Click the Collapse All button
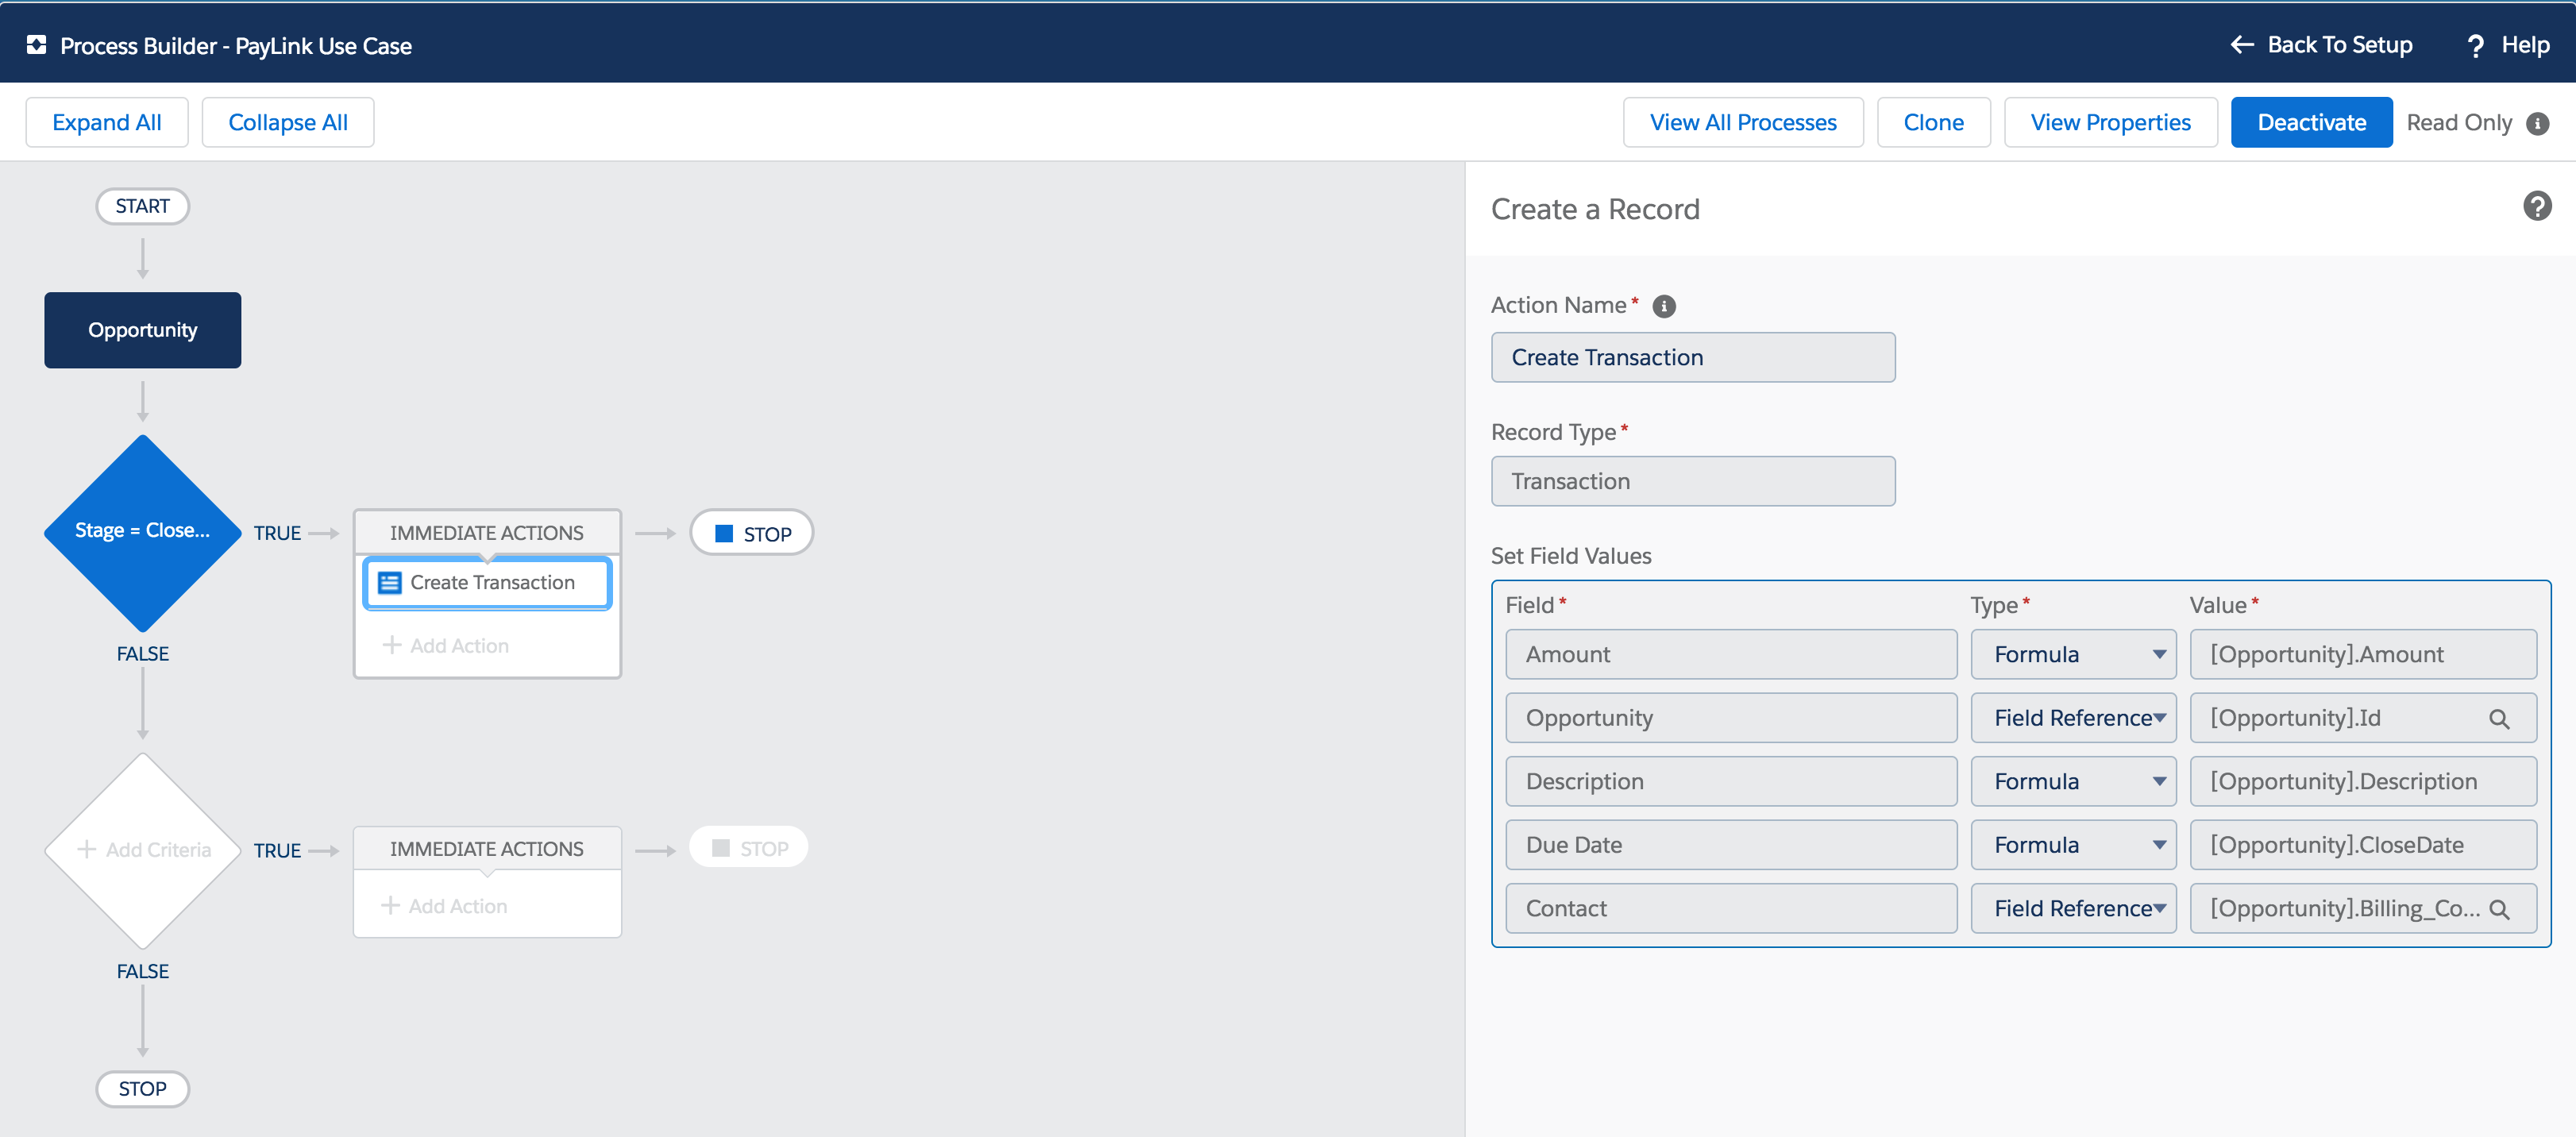Viewport: 2576px width, 1137px height. (288, 123)
